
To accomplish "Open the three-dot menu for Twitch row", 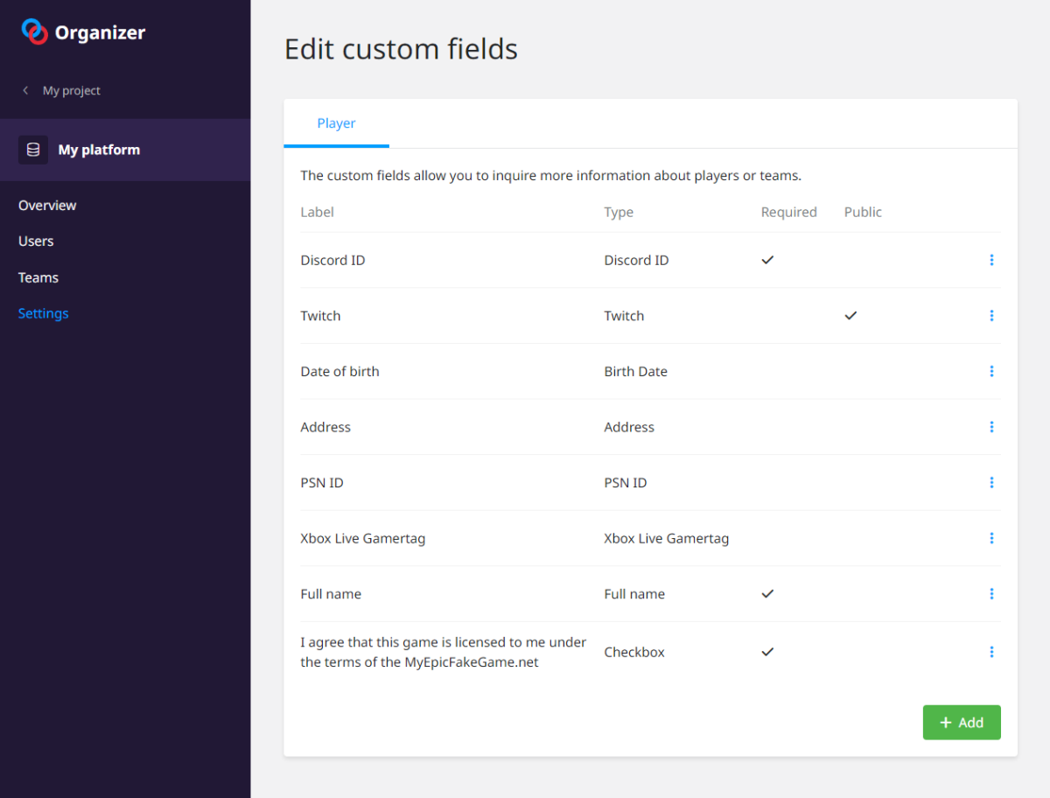I will 991,316.
